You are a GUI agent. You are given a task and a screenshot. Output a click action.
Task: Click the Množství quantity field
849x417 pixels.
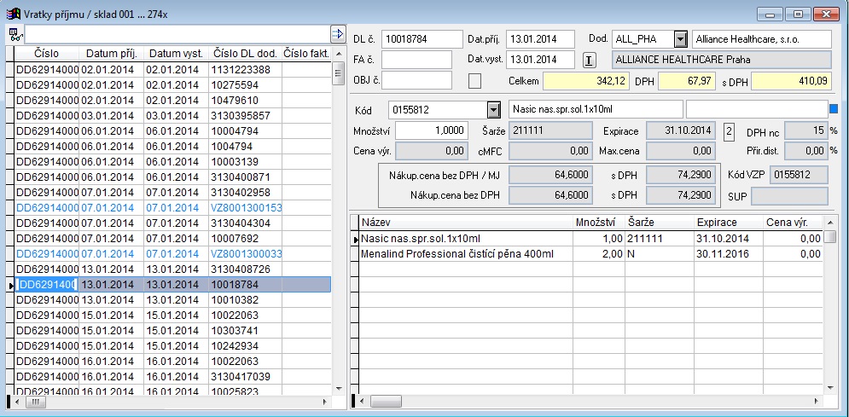(x=431, y=130)
